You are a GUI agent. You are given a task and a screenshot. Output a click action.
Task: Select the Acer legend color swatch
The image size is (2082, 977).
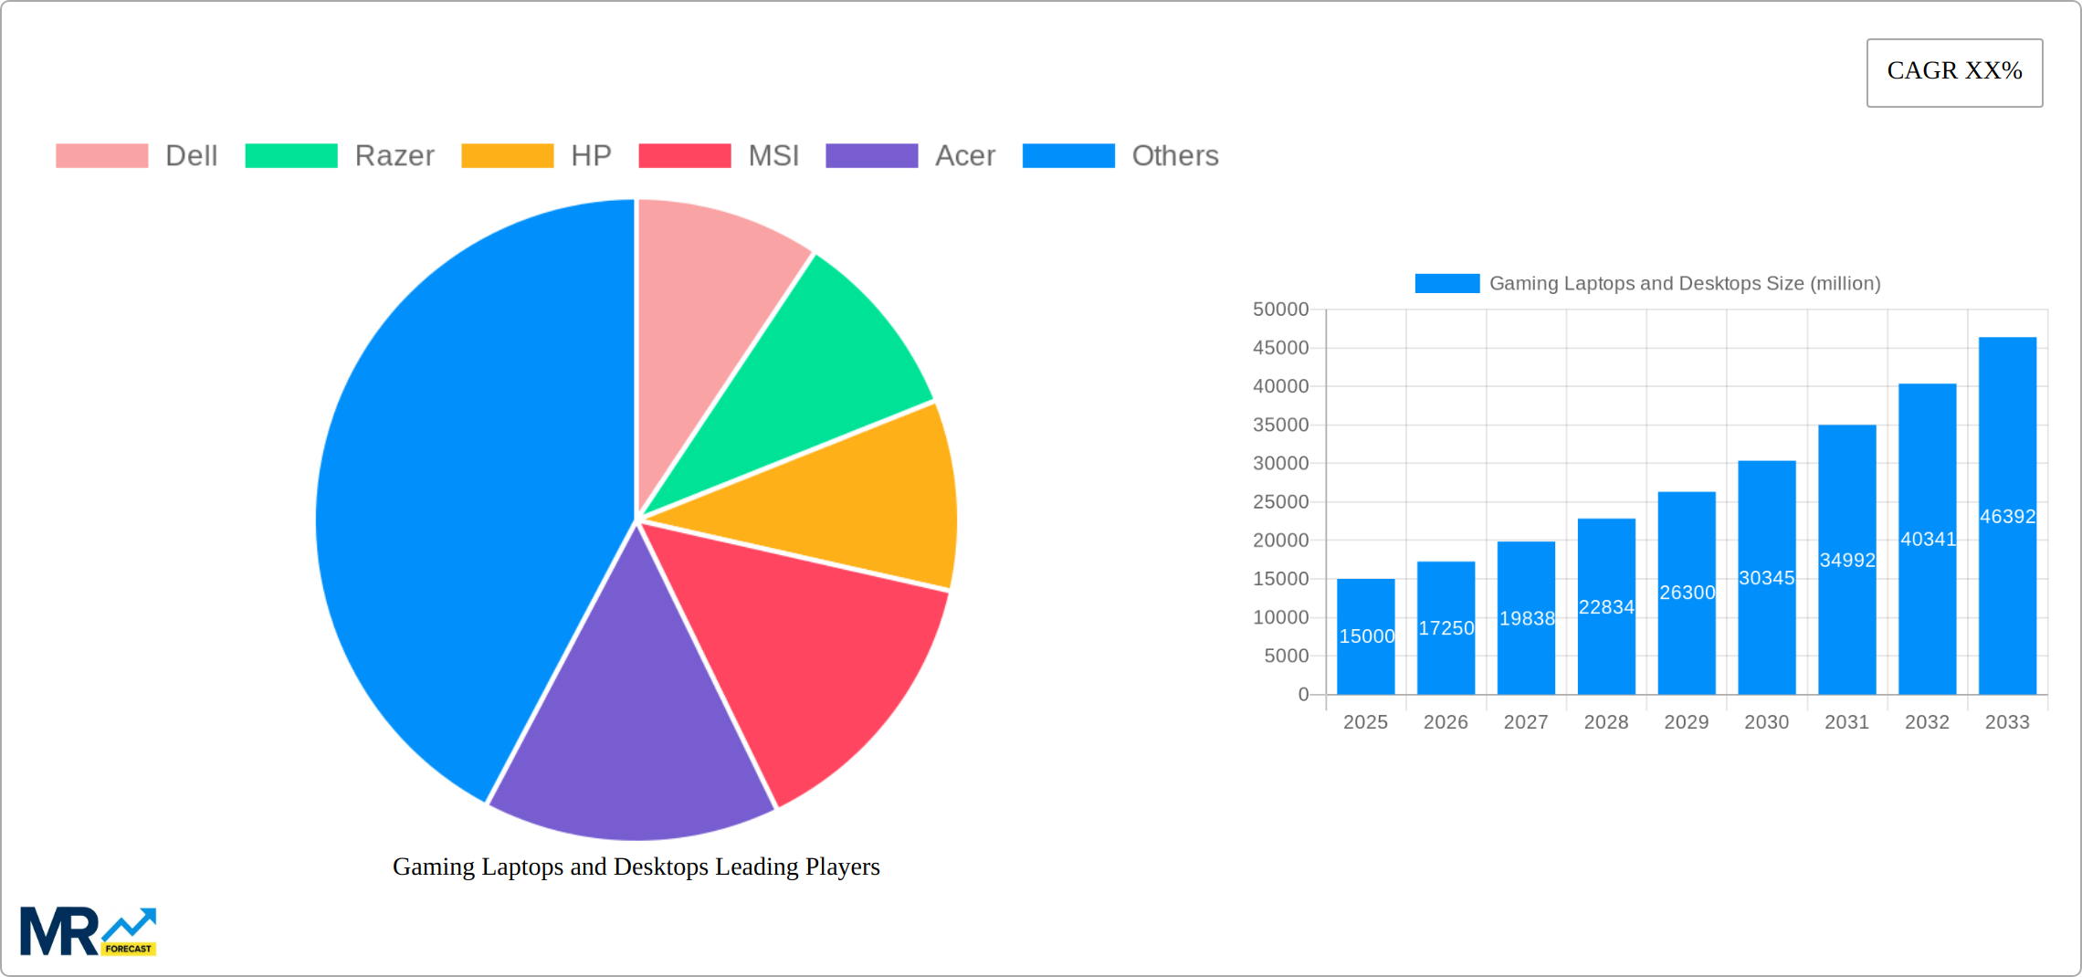[x=870, y=155]
